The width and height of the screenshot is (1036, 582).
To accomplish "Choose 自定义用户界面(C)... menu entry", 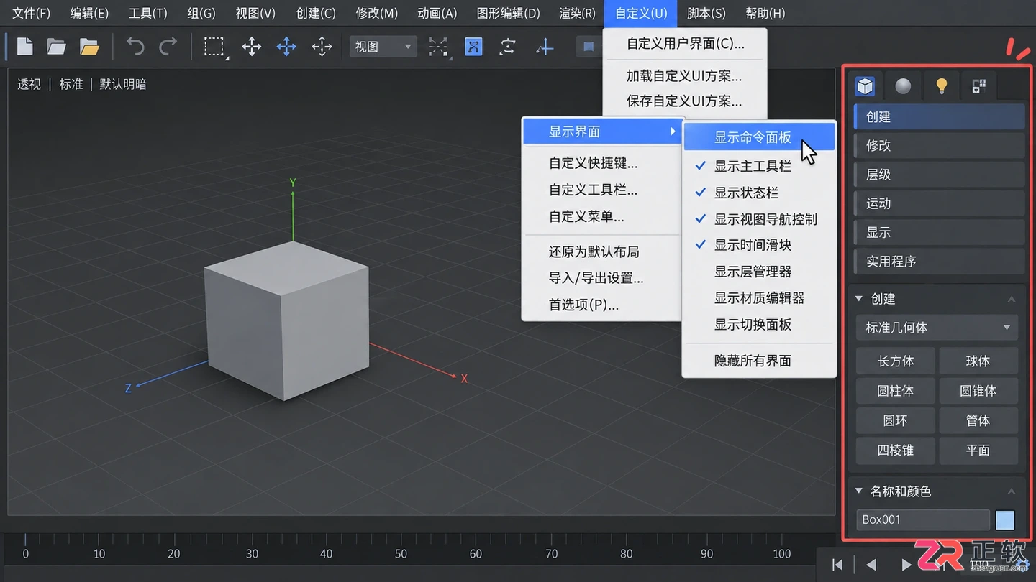I will [685, 43].
